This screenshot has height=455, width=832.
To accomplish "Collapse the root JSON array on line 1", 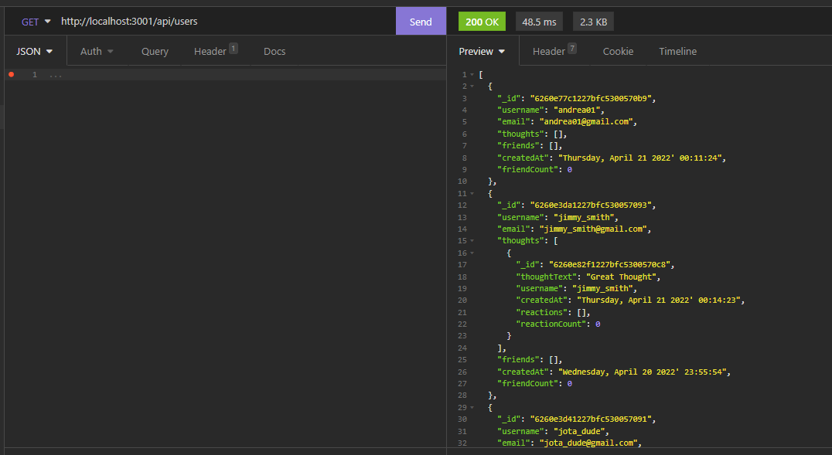I will 470,74.
